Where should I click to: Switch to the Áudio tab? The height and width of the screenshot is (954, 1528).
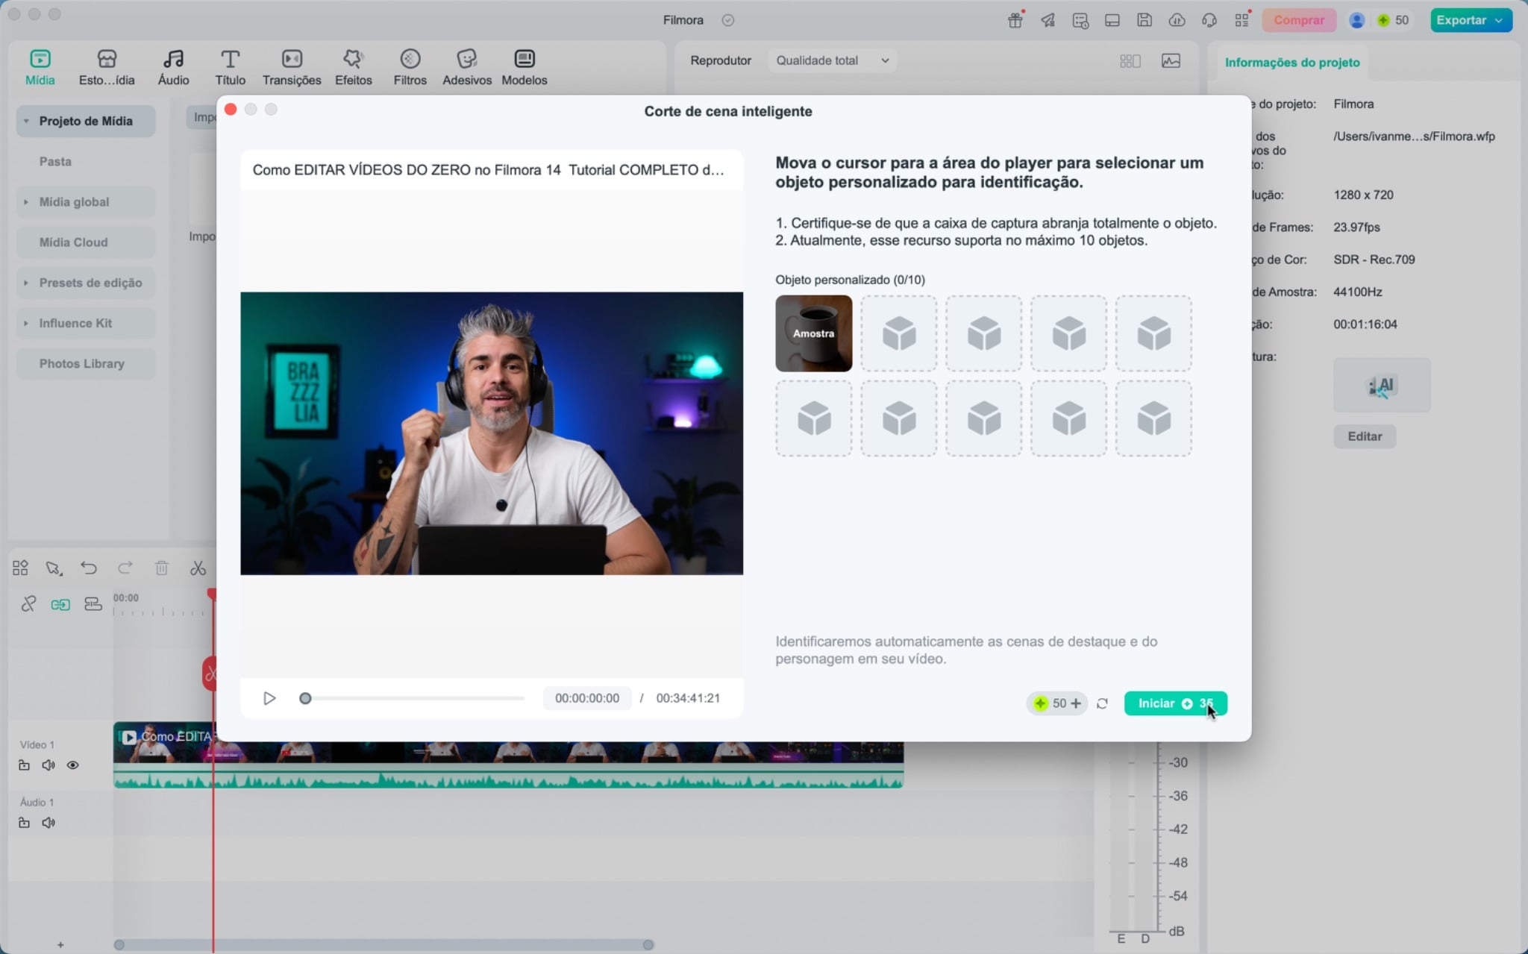coord(173,67)
